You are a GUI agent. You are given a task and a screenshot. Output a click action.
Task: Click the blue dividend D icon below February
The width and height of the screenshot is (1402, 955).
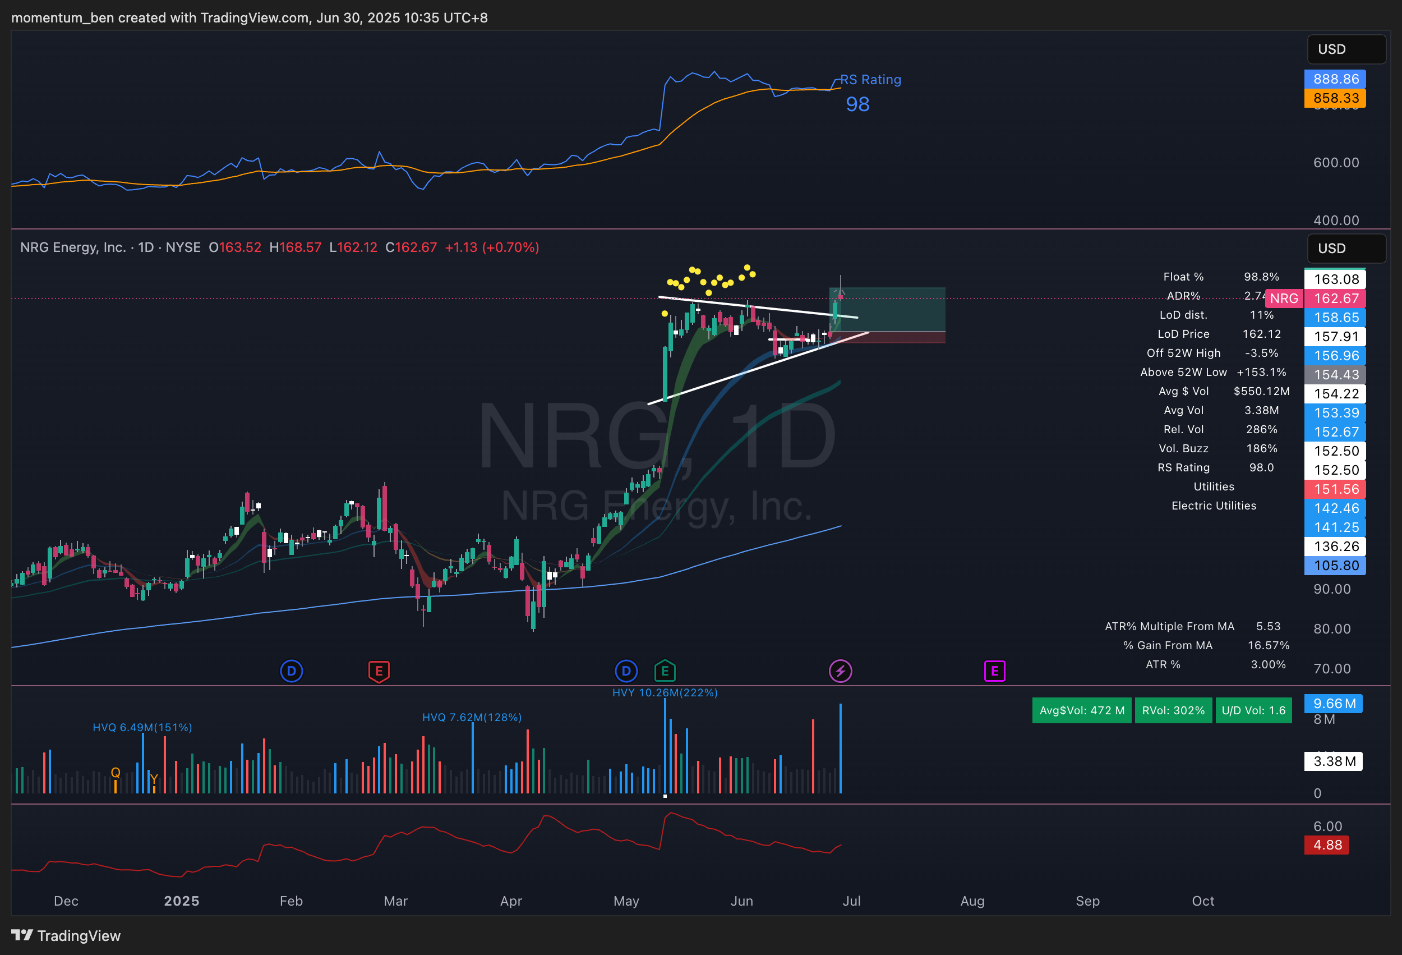292,671
